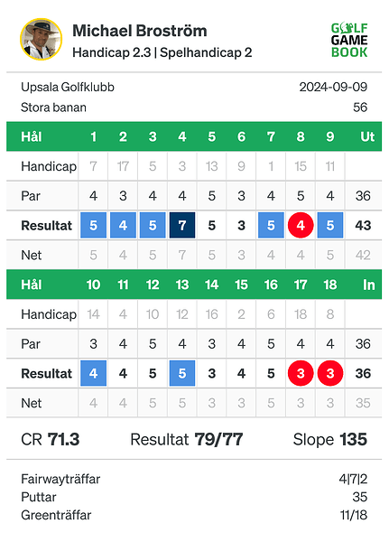Select the Ut column header
Screen dimensions: 389x542
point(367,136)
